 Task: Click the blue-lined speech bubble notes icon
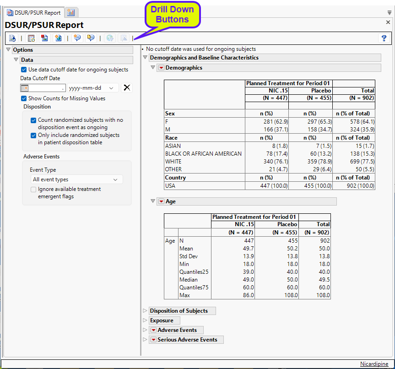tap(77, 38)
